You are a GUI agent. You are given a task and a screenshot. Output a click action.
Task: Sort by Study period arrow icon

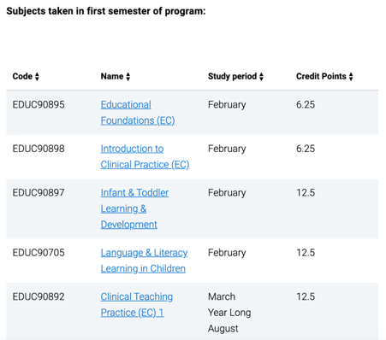261,77
